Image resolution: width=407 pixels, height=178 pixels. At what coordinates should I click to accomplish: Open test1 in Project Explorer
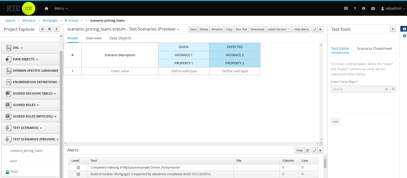pyautogui.click(x=14, y=161)
